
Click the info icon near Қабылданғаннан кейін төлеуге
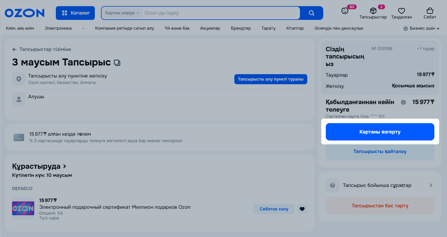click(403, 102)
